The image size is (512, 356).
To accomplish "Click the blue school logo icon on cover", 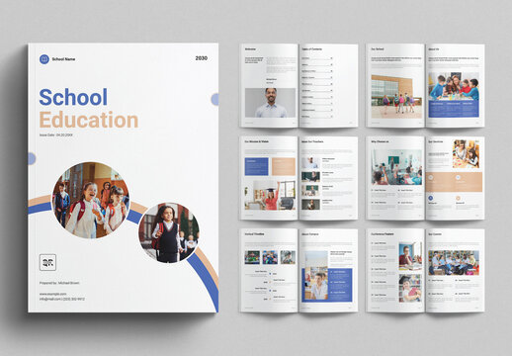I will point(44,59).
